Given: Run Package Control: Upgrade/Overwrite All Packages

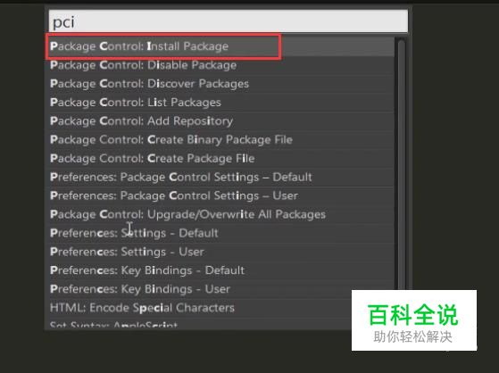Looking at the screenshot, I should click(221, 214).
